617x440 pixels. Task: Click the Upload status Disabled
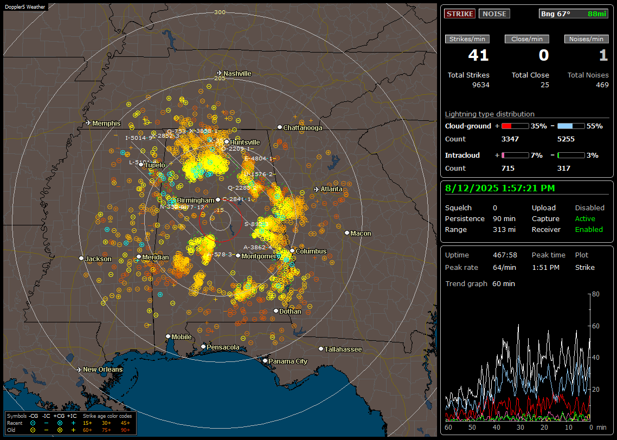[x=589, y=208]
